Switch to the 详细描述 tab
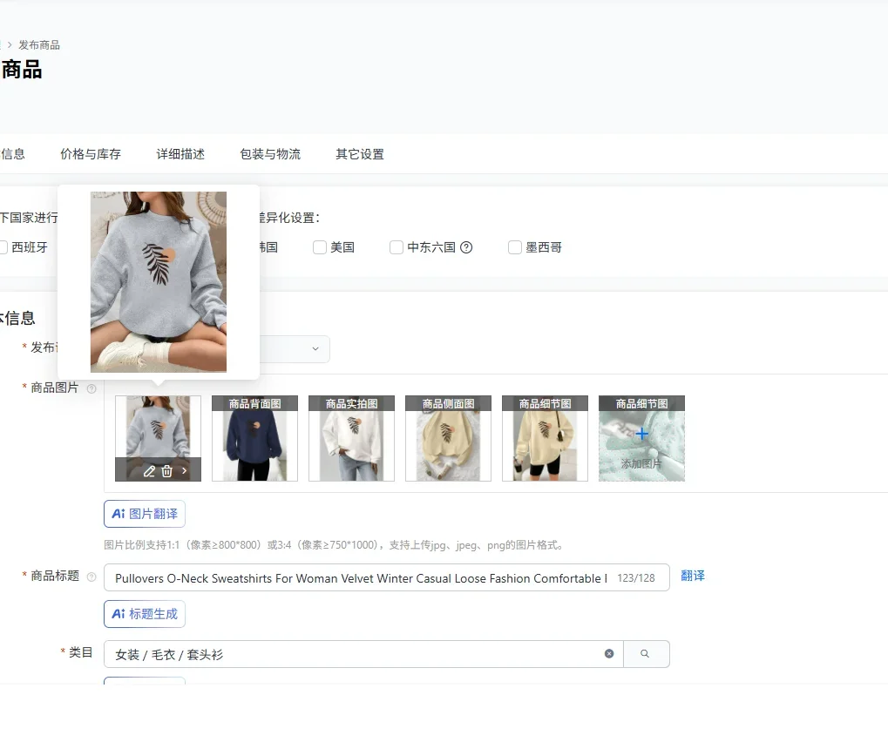888x742 pixels. tap(180, 153)
